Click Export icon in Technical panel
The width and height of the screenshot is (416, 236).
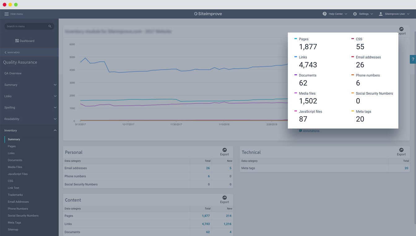(401, 150)
